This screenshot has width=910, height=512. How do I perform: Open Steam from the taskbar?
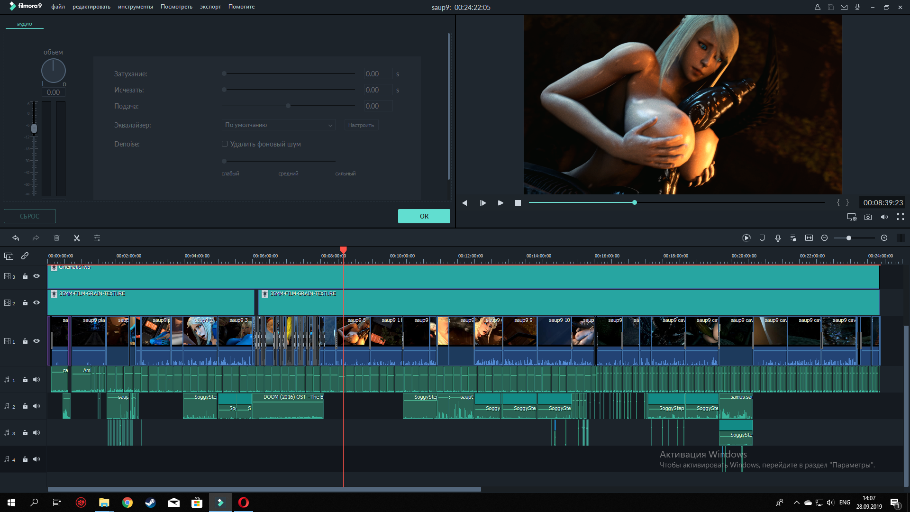pos(151,503)
